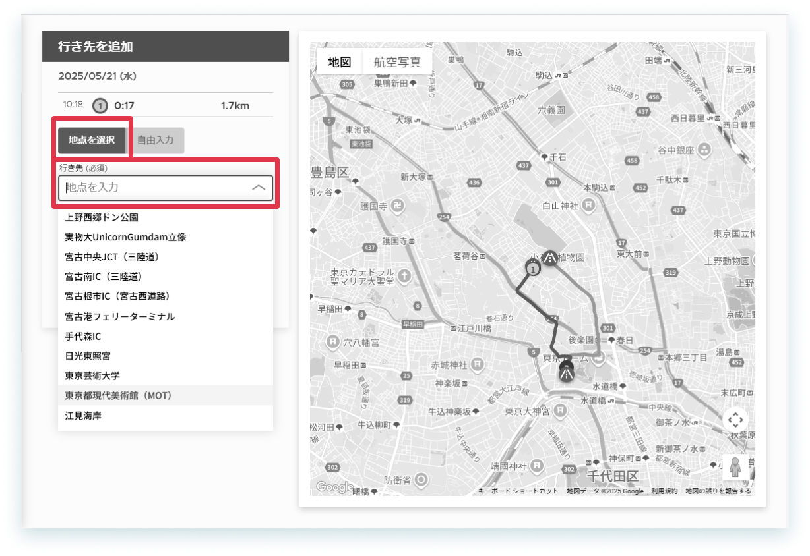810x556 pixels.
Task: Select 宮古中央JCT（三陸道） option
Action: pyautogui.click(x=166, y=256)
